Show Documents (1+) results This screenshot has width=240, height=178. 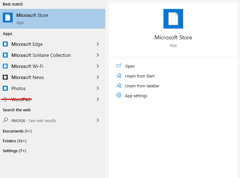pos(17,131)
